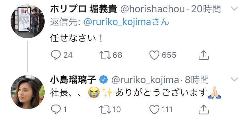Click the blue verified badge next to 小島瑠璃子
The height and width of the screenshot is (120, 248).
tap(103, 80)
